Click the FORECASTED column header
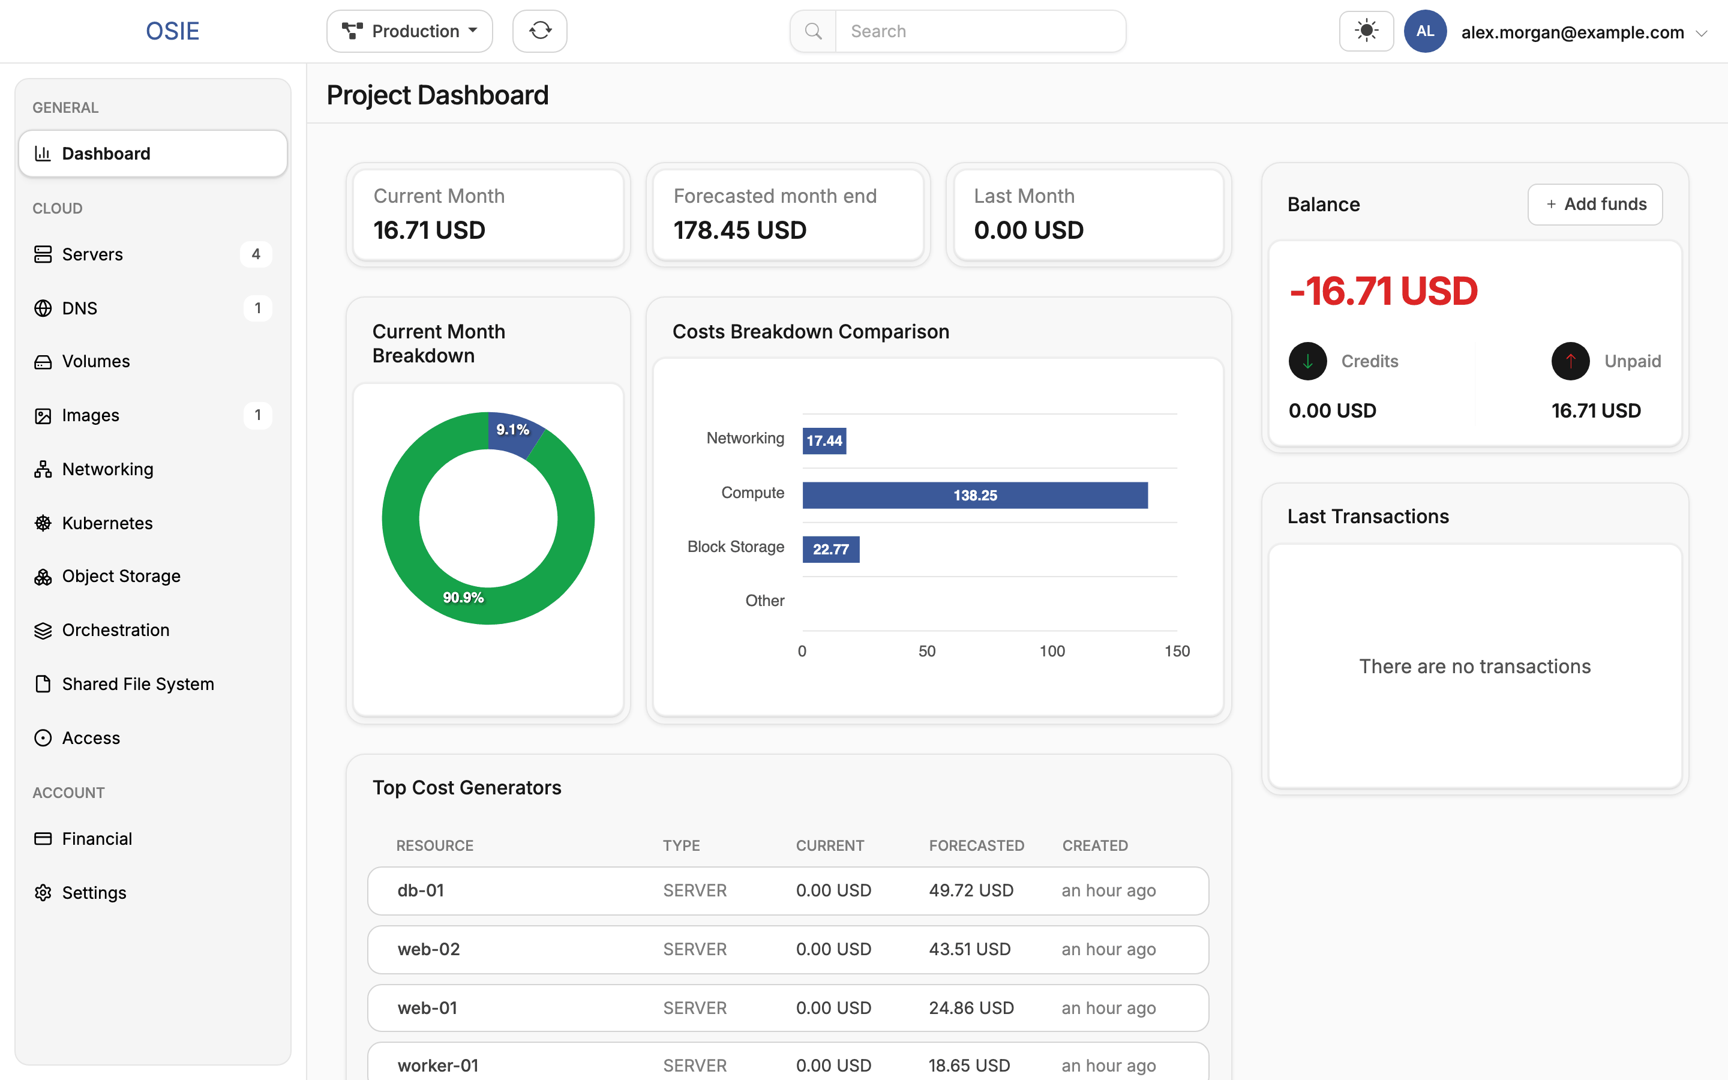1728x1080 pixels. click(976, 846)
